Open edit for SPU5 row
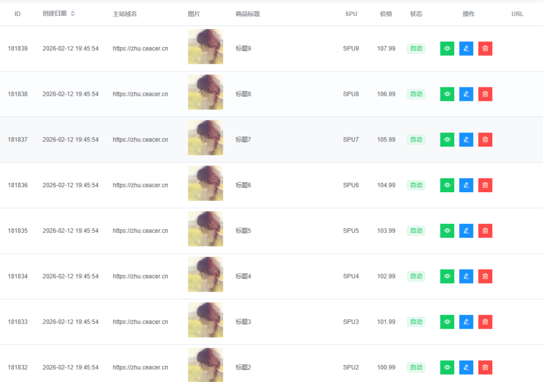This screenshot has height=382, width=543. [x=466, y=231]
